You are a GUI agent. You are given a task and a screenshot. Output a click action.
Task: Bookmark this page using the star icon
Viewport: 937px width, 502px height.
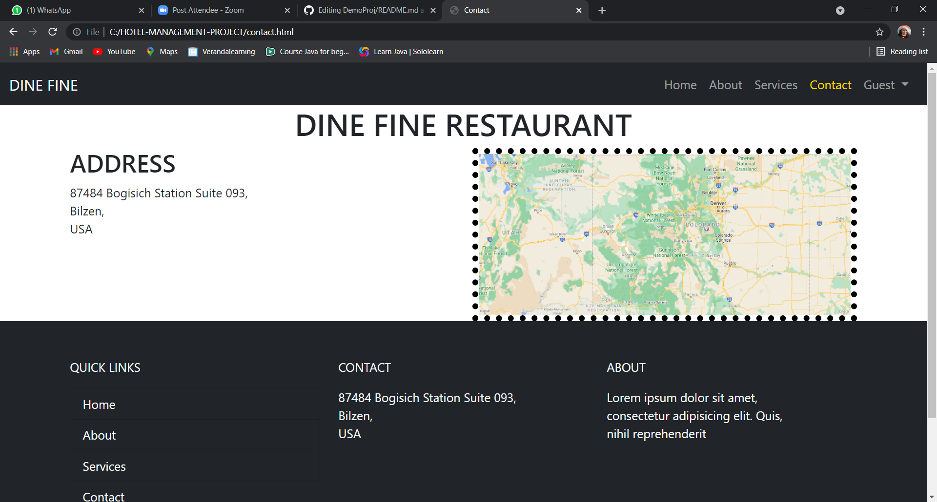click(x=880, y=32)
